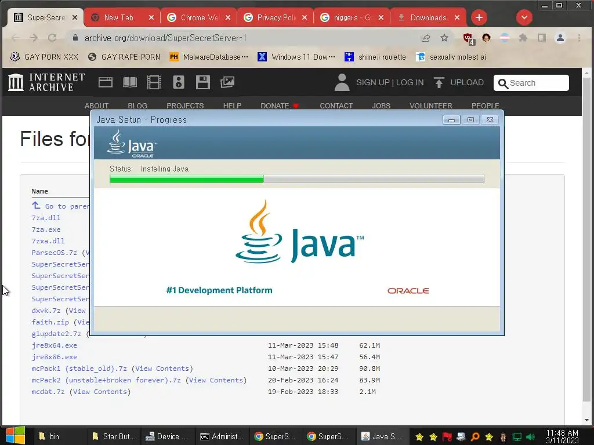
Task: Open the Wayback web icon in Archive header
Action: pyautogui.click(x=106, y=82)
